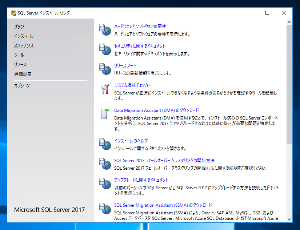Select オプション in the left navigation
Image resolution: width=300 pixels, height=230 pixels.
coord(22,85)
